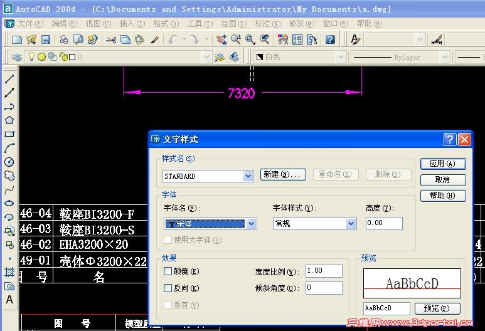Create new drawing with the New icon
Screen dimensions: 485x331
tap(17, 39)
